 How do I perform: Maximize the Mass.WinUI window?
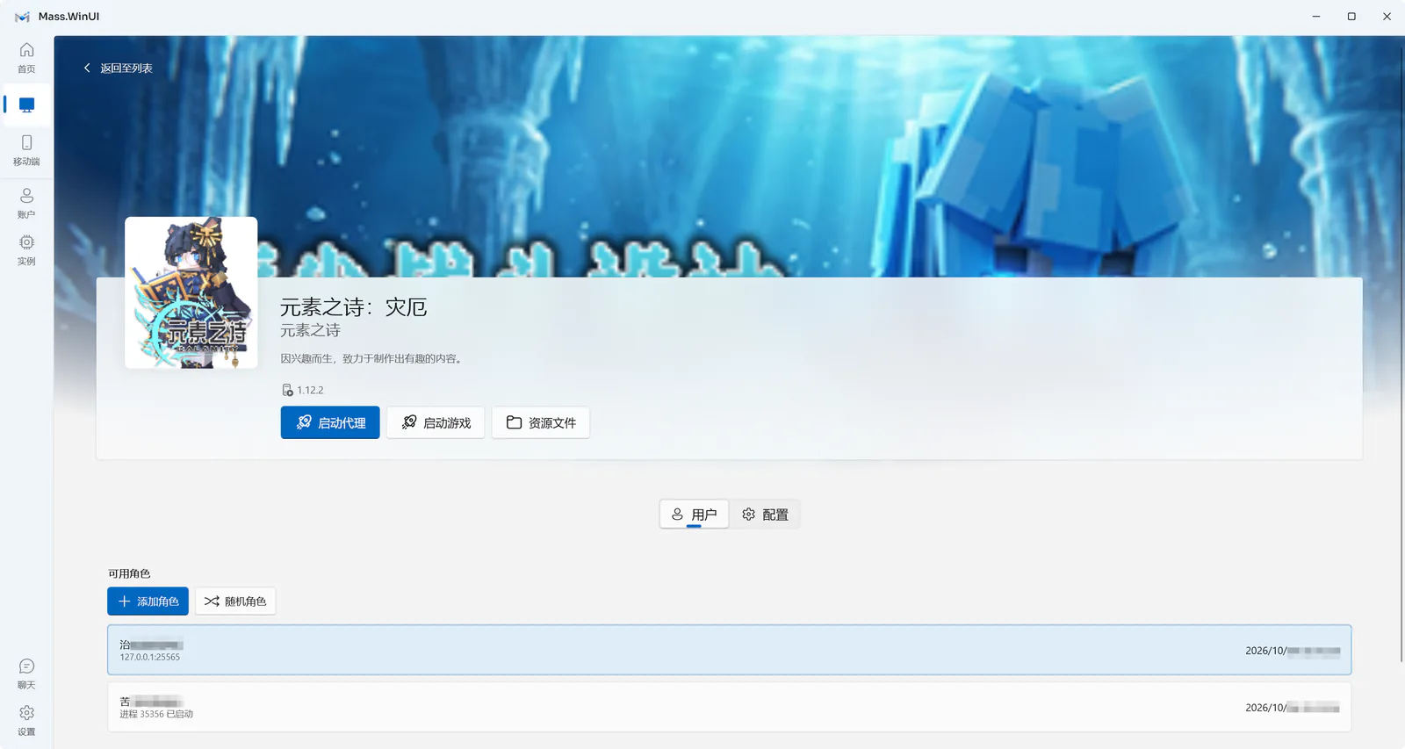(1351, 17)
